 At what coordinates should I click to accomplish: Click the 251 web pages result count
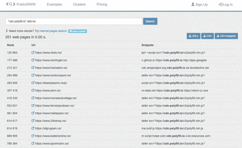pos(26,37)
